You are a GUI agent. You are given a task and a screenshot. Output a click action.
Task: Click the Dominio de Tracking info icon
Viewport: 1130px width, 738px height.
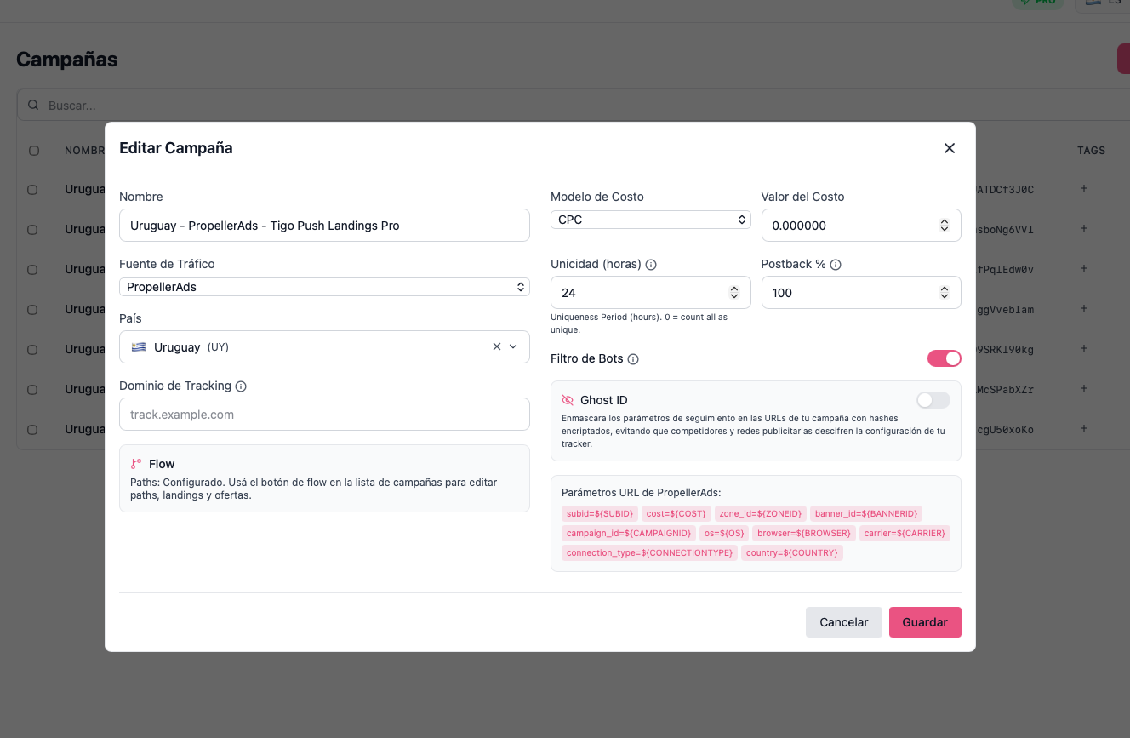(241, 386)
